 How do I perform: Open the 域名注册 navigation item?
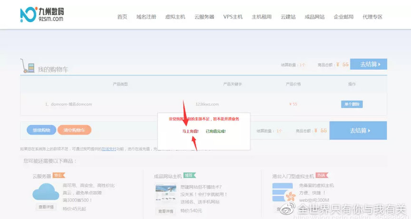pos(146,17)
